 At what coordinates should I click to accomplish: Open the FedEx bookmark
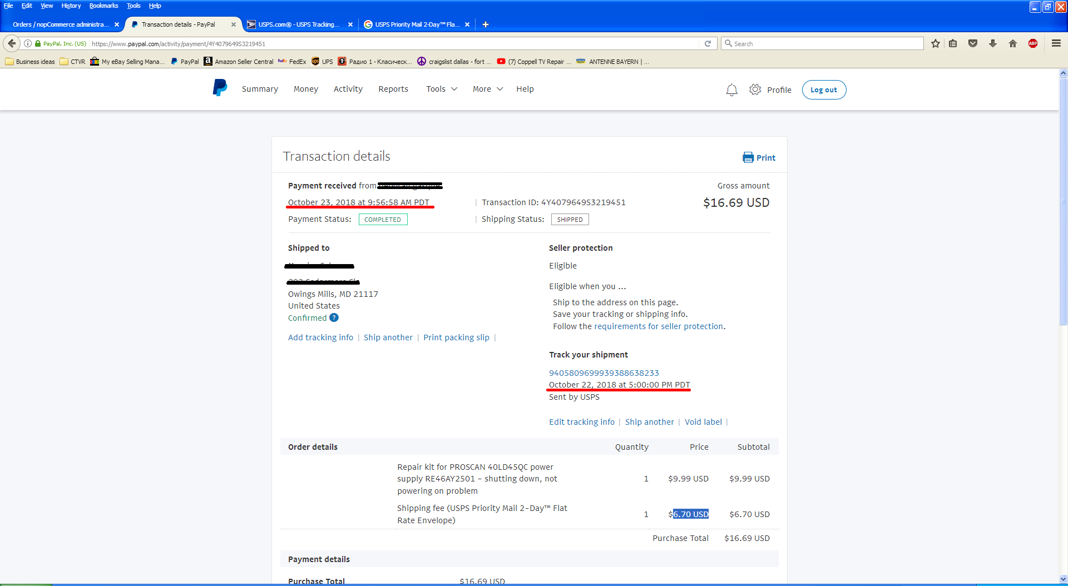[292, 62]
